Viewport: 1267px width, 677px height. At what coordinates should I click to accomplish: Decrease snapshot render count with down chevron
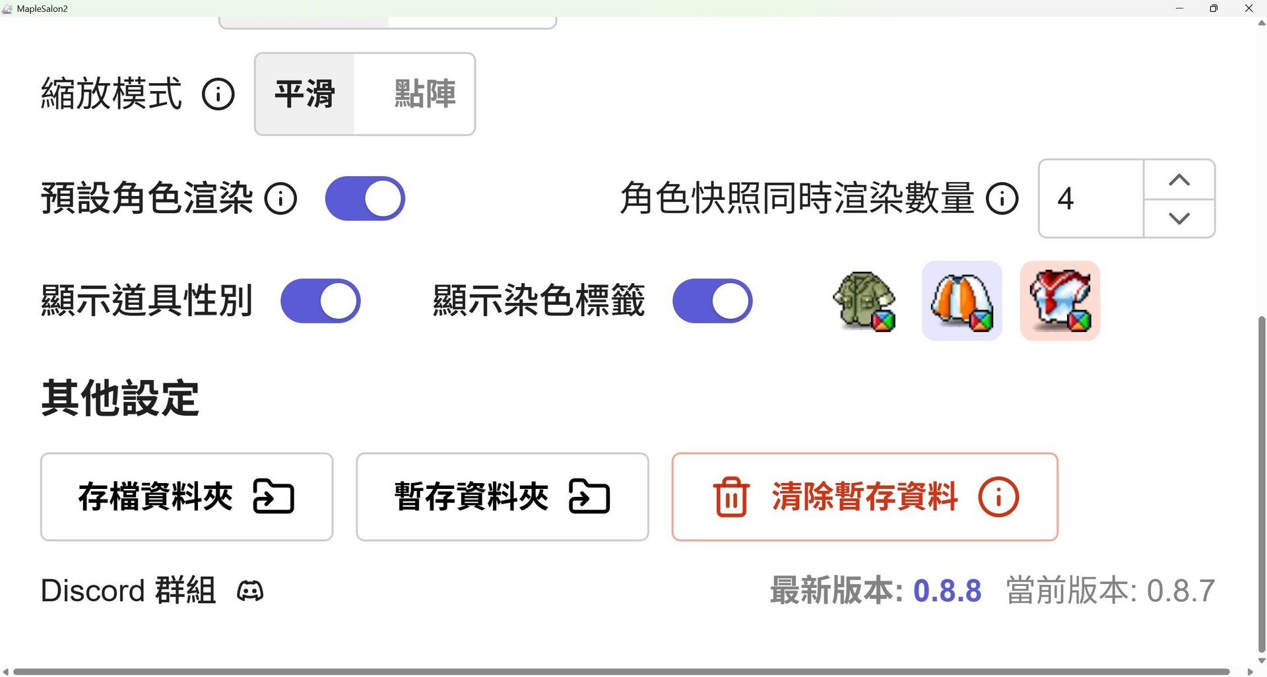click(x=1179, y=218)
